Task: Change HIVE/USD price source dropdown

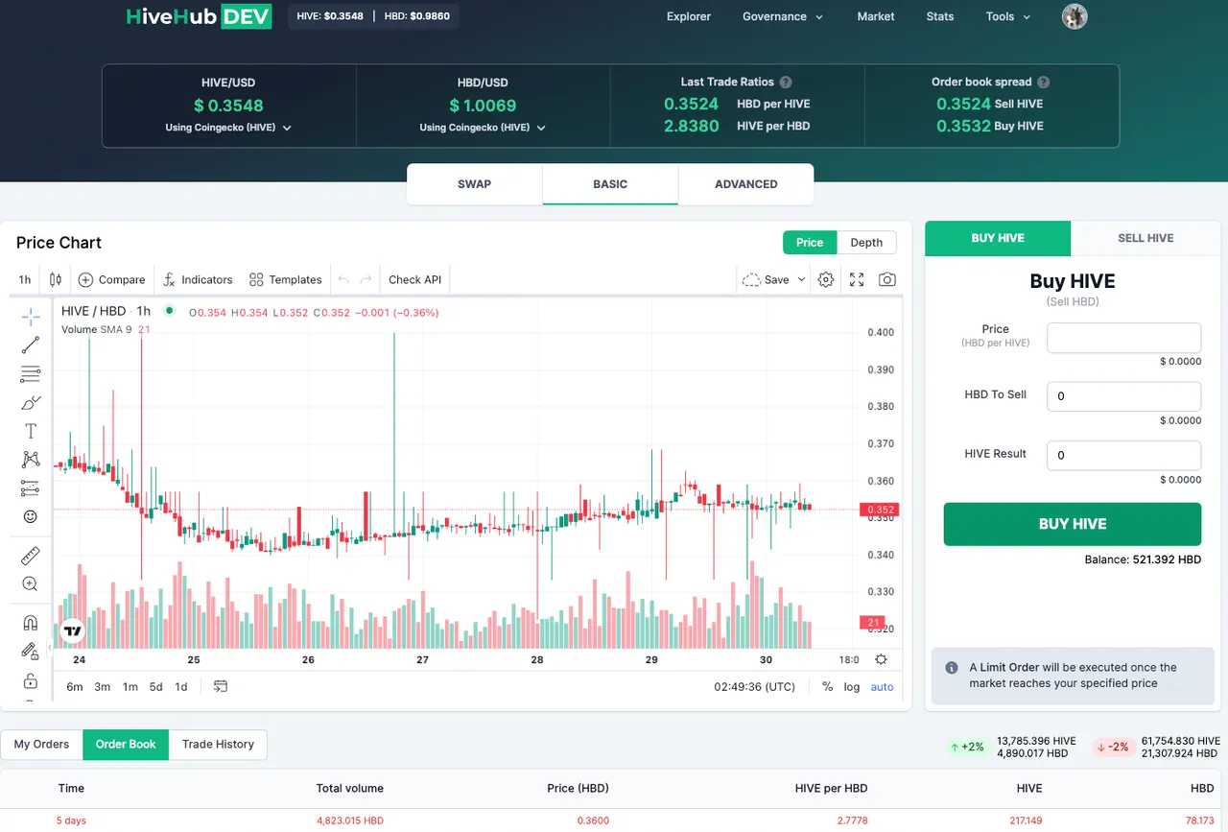Action: pyautogui.click(x=228, y=127)
